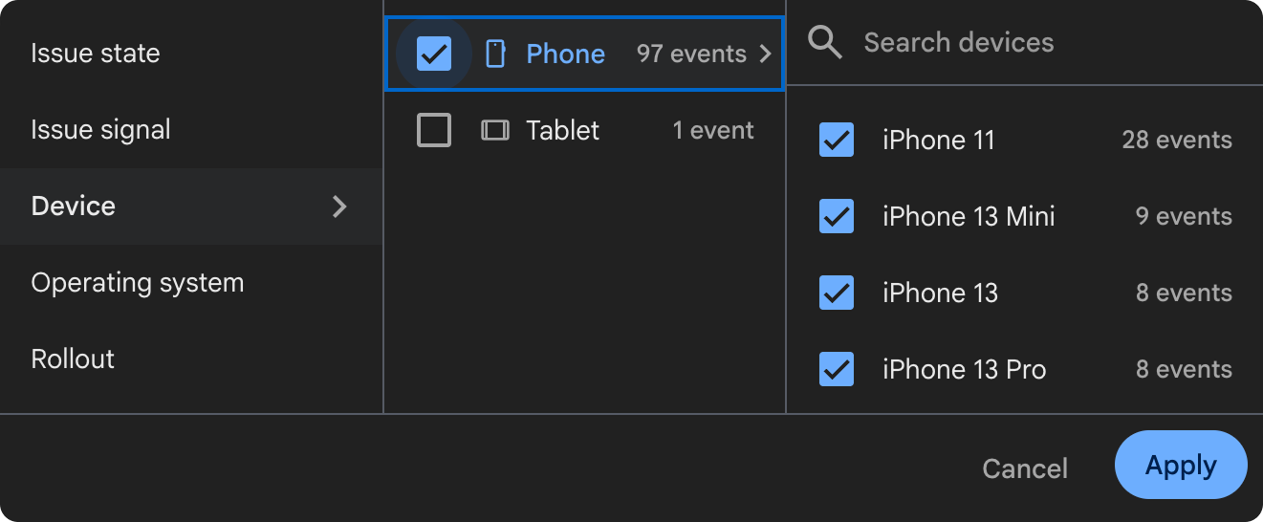Open the Issue signal filter
Image resolution: width=1263 pixels, height=522 pixels.
pyautogui.click(x=100, y=130)
